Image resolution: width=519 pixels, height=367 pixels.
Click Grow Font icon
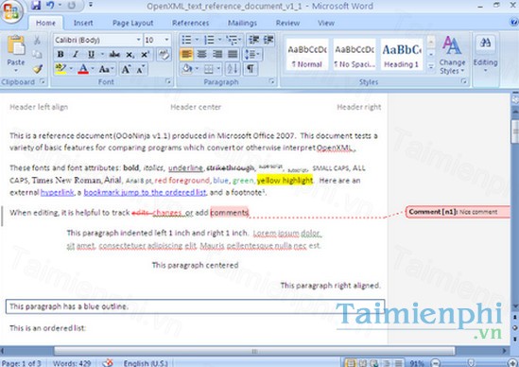(126, 69)
